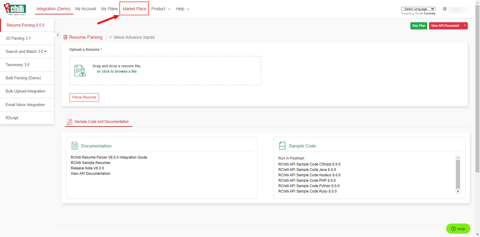Click the Parse Resume button
480x237 pixels.
tap(84, 97)
